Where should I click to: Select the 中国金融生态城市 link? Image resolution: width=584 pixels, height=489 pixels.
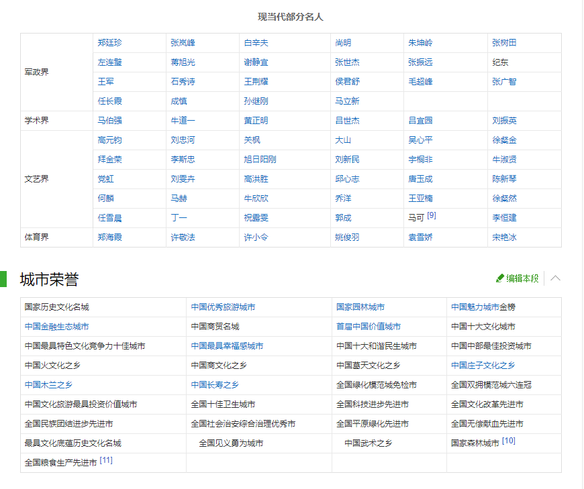pos(57,327)
